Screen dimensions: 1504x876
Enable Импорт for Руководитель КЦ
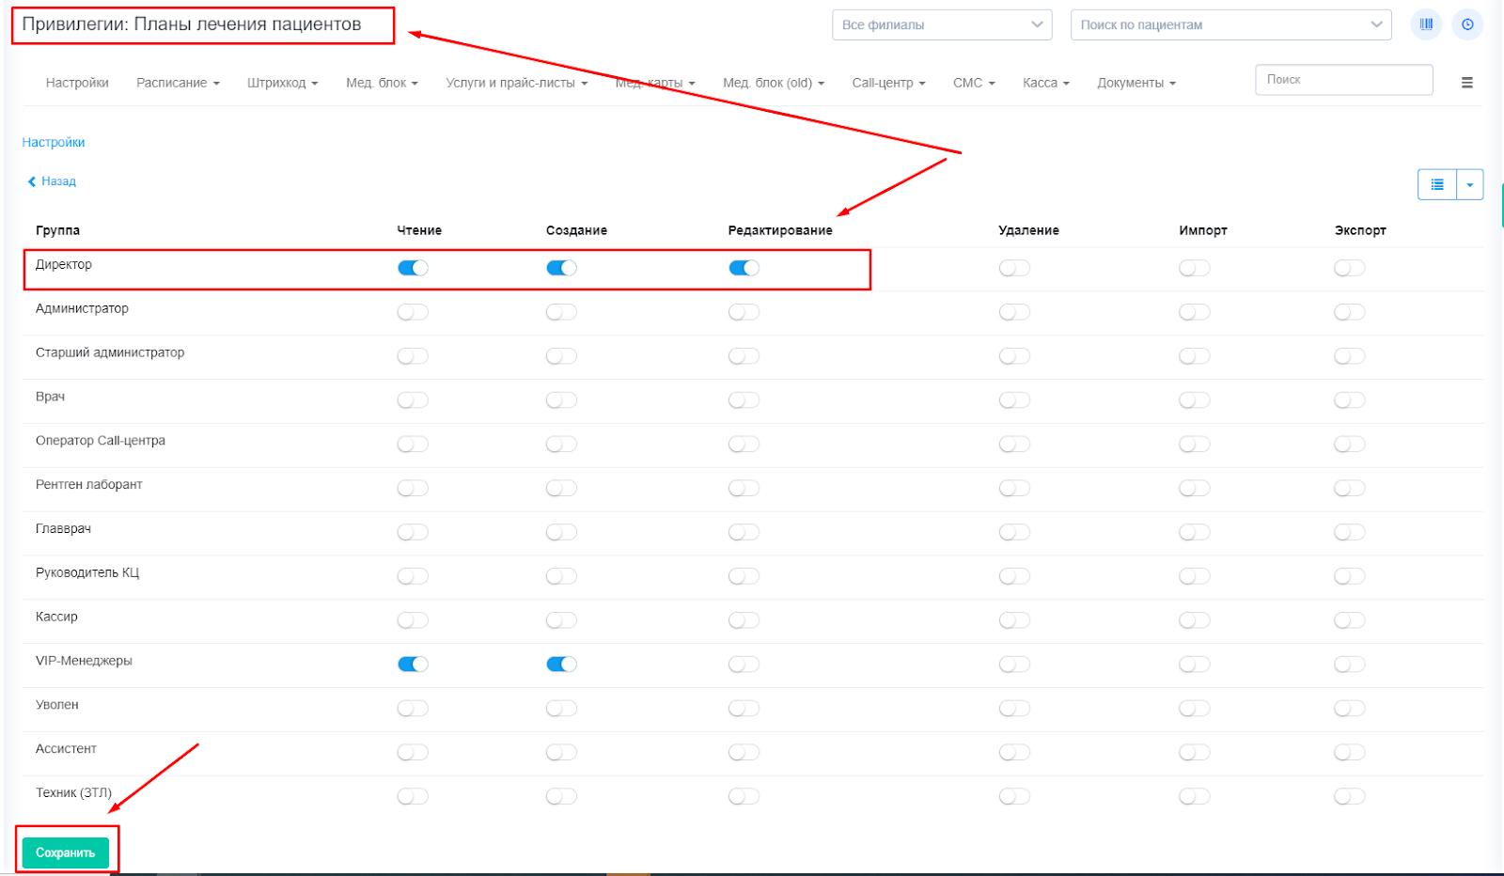coord(1195,576)
